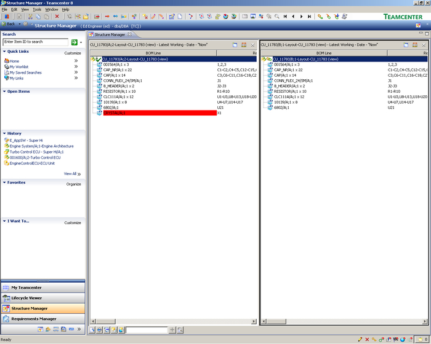Select 6802/A;1 in right BOM pane
The height and width of the screenshot is (344, 431).
click(x=281, y=107)
